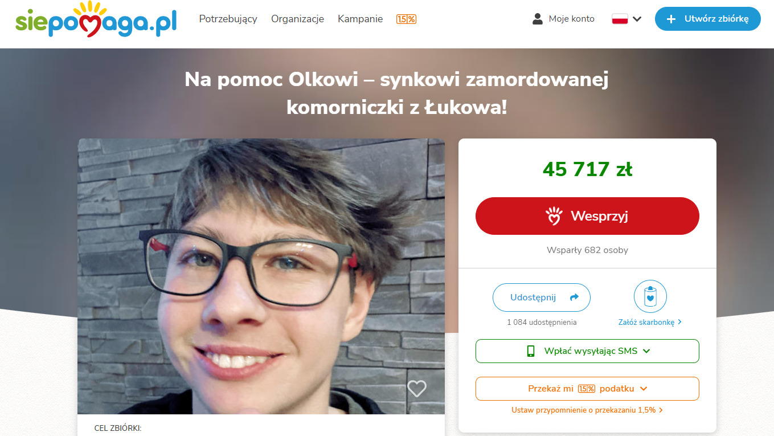
Task: Click the piggy bank skarbonka icon
Action: pos(650,296)
